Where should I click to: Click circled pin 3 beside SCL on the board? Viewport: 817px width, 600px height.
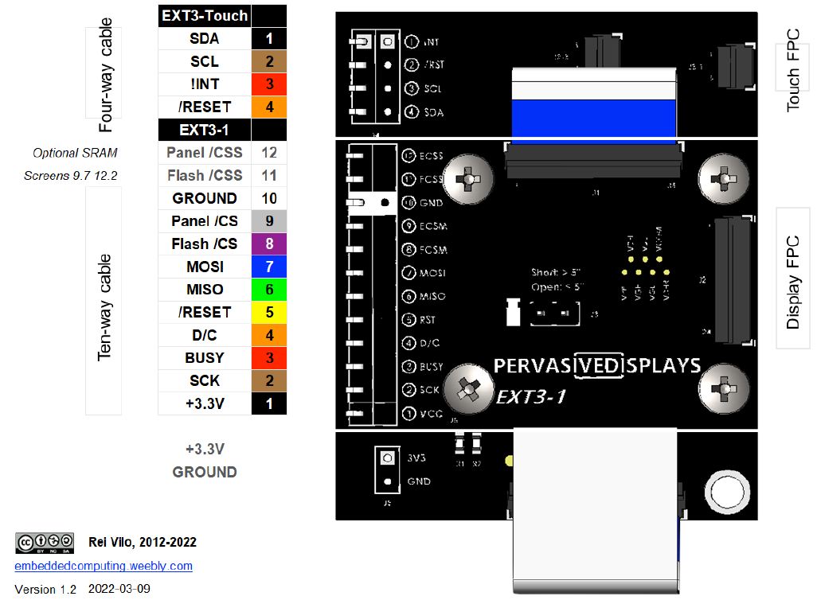coord(412,88)
